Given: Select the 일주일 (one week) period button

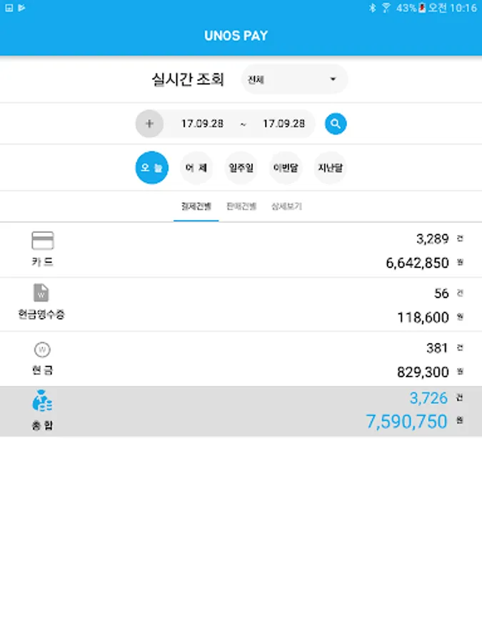Looking at the screenshot, I should tap(241, 168).
